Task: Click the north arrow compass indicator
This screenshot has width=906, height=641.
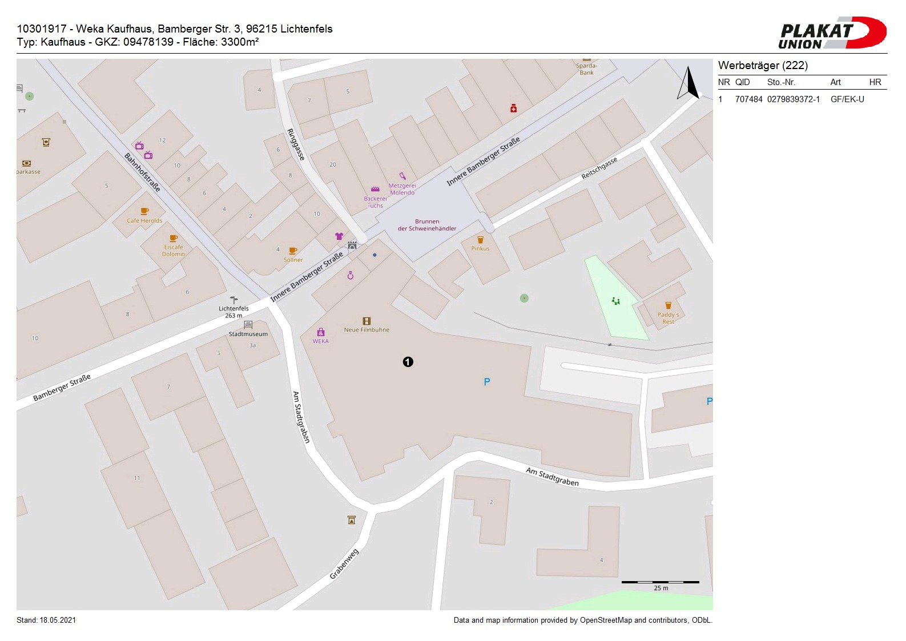Action: pyautogui.click(x=688, y=83)
